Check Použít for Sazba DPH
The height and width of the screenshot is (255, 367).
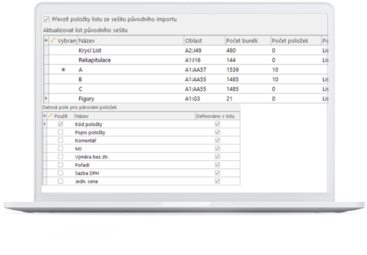coord(61,173)
